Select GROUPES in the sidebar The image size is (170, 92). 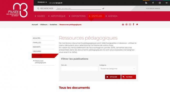tap(43, 51)
